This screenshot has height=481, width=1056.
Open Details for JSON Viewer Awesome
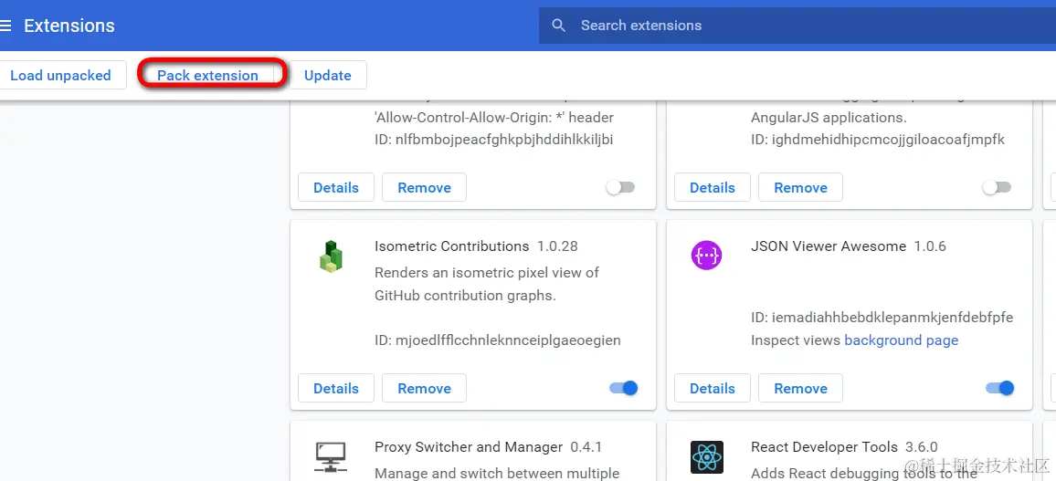point(713,388)
